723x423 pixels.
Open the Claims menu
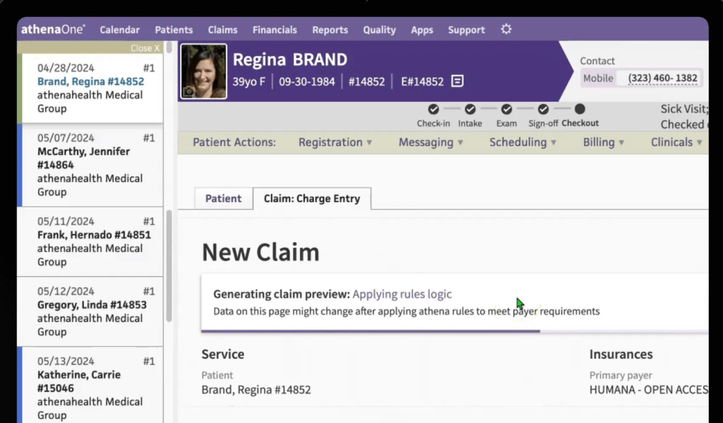[223, 30]
